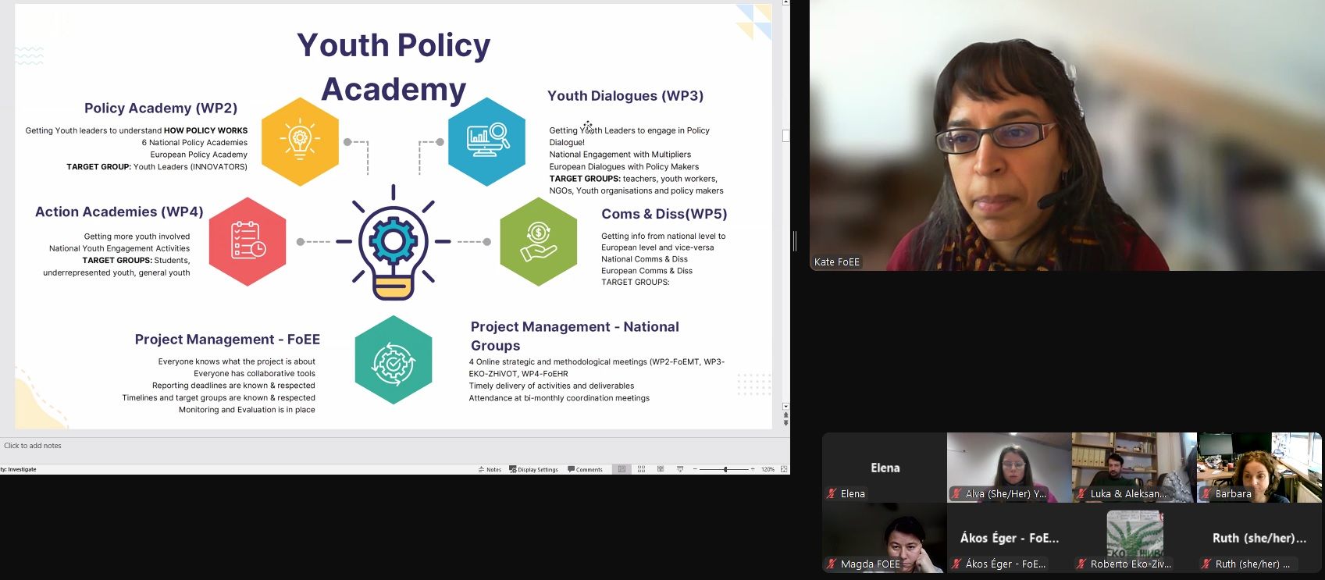Open the 120% zoom level dialog

click(x=768, y=469)
